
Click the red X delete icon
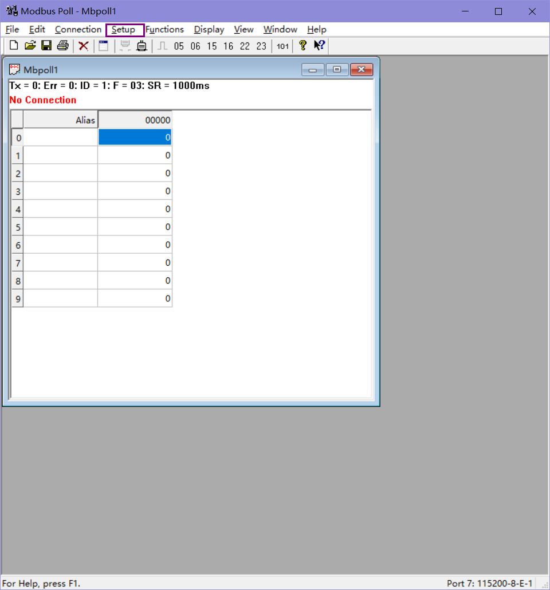pyautogui.click(x=84, y=46)
